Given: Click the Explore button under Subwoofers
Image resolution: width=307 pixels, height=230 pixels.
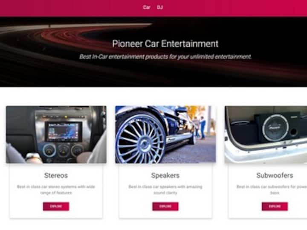Looking at the screenshot, I should [275, 206].
